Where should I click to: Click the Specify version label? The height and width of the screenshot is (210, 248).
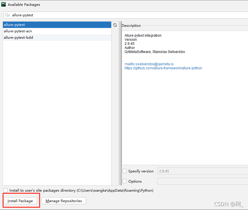coord(141,171)
